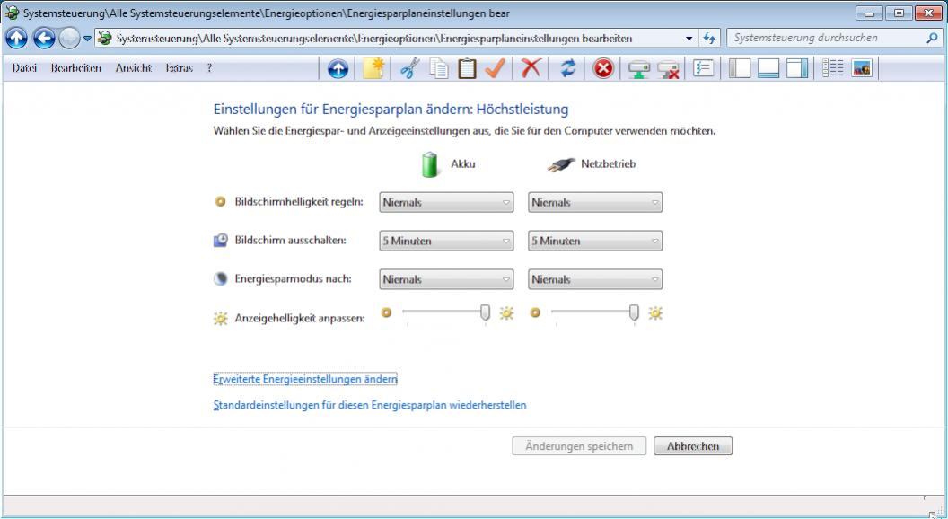Click the Akku brightness slider handle
The width and height of the screenshot is (948, 519).
coord(485,312)
